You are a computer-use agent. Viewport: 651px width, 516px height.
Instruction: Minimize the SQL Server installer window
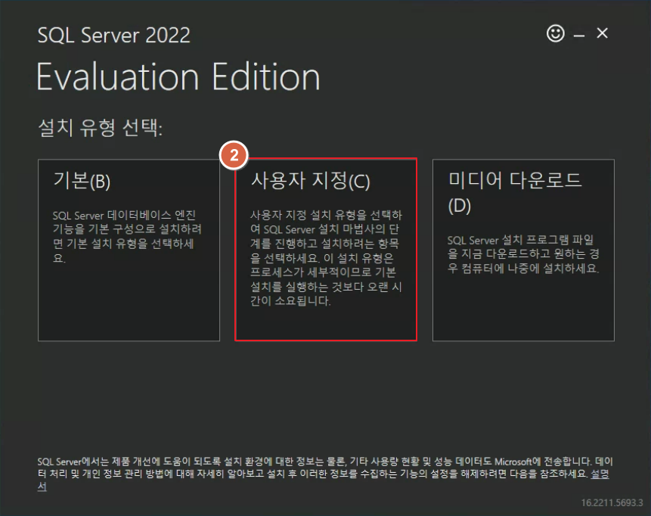(579, 36)
